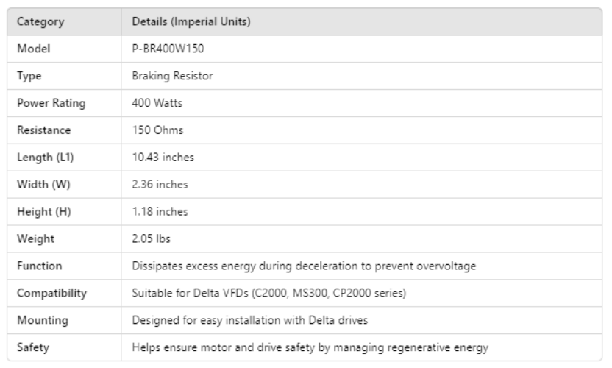Click the P-BR400W150 model value
Viewport: 612px width, 368px height.
pyautogui.click(x=165, y=49)
